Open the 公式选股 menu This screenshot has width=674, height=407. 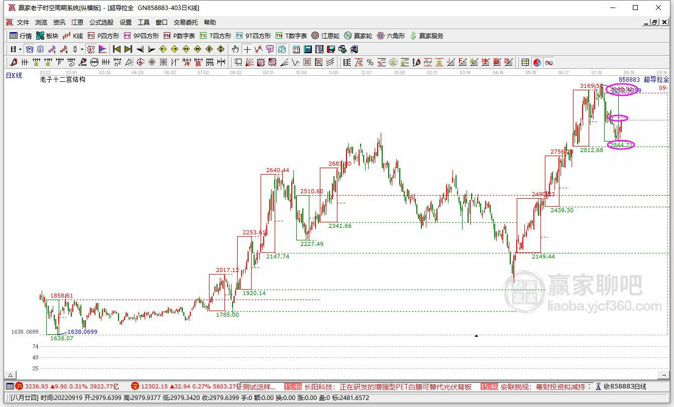pos(101,22)
